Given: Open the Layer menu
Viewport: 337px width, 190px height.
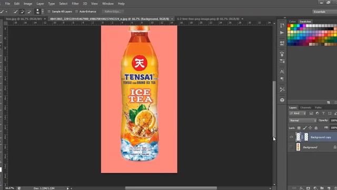Looking at the screenshot, I should pyautogui.click(x=40, y=4).
